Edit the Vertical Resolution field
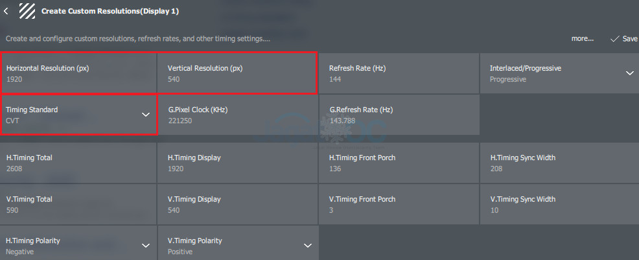The image size is (639, 260). (237, 73)
